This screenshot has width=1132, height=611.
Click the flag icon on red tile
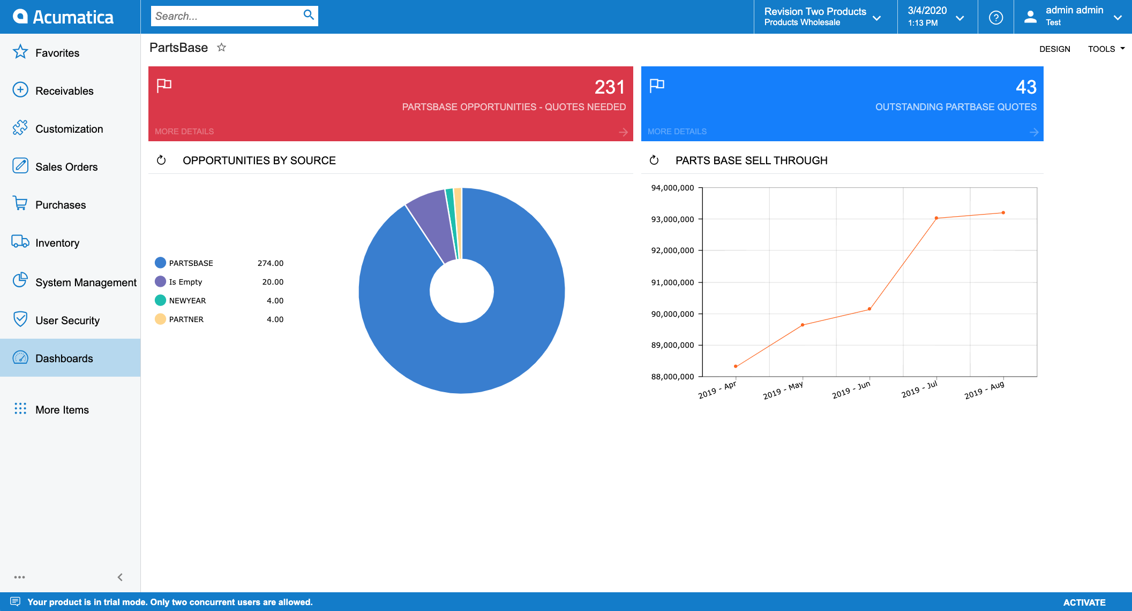coord(164,85)
